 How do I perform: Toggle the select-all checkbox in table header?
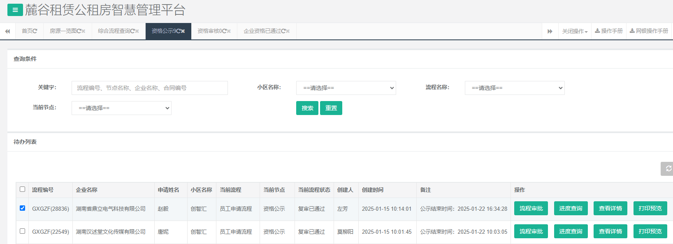pyautogui.click(x=23, y=189)
